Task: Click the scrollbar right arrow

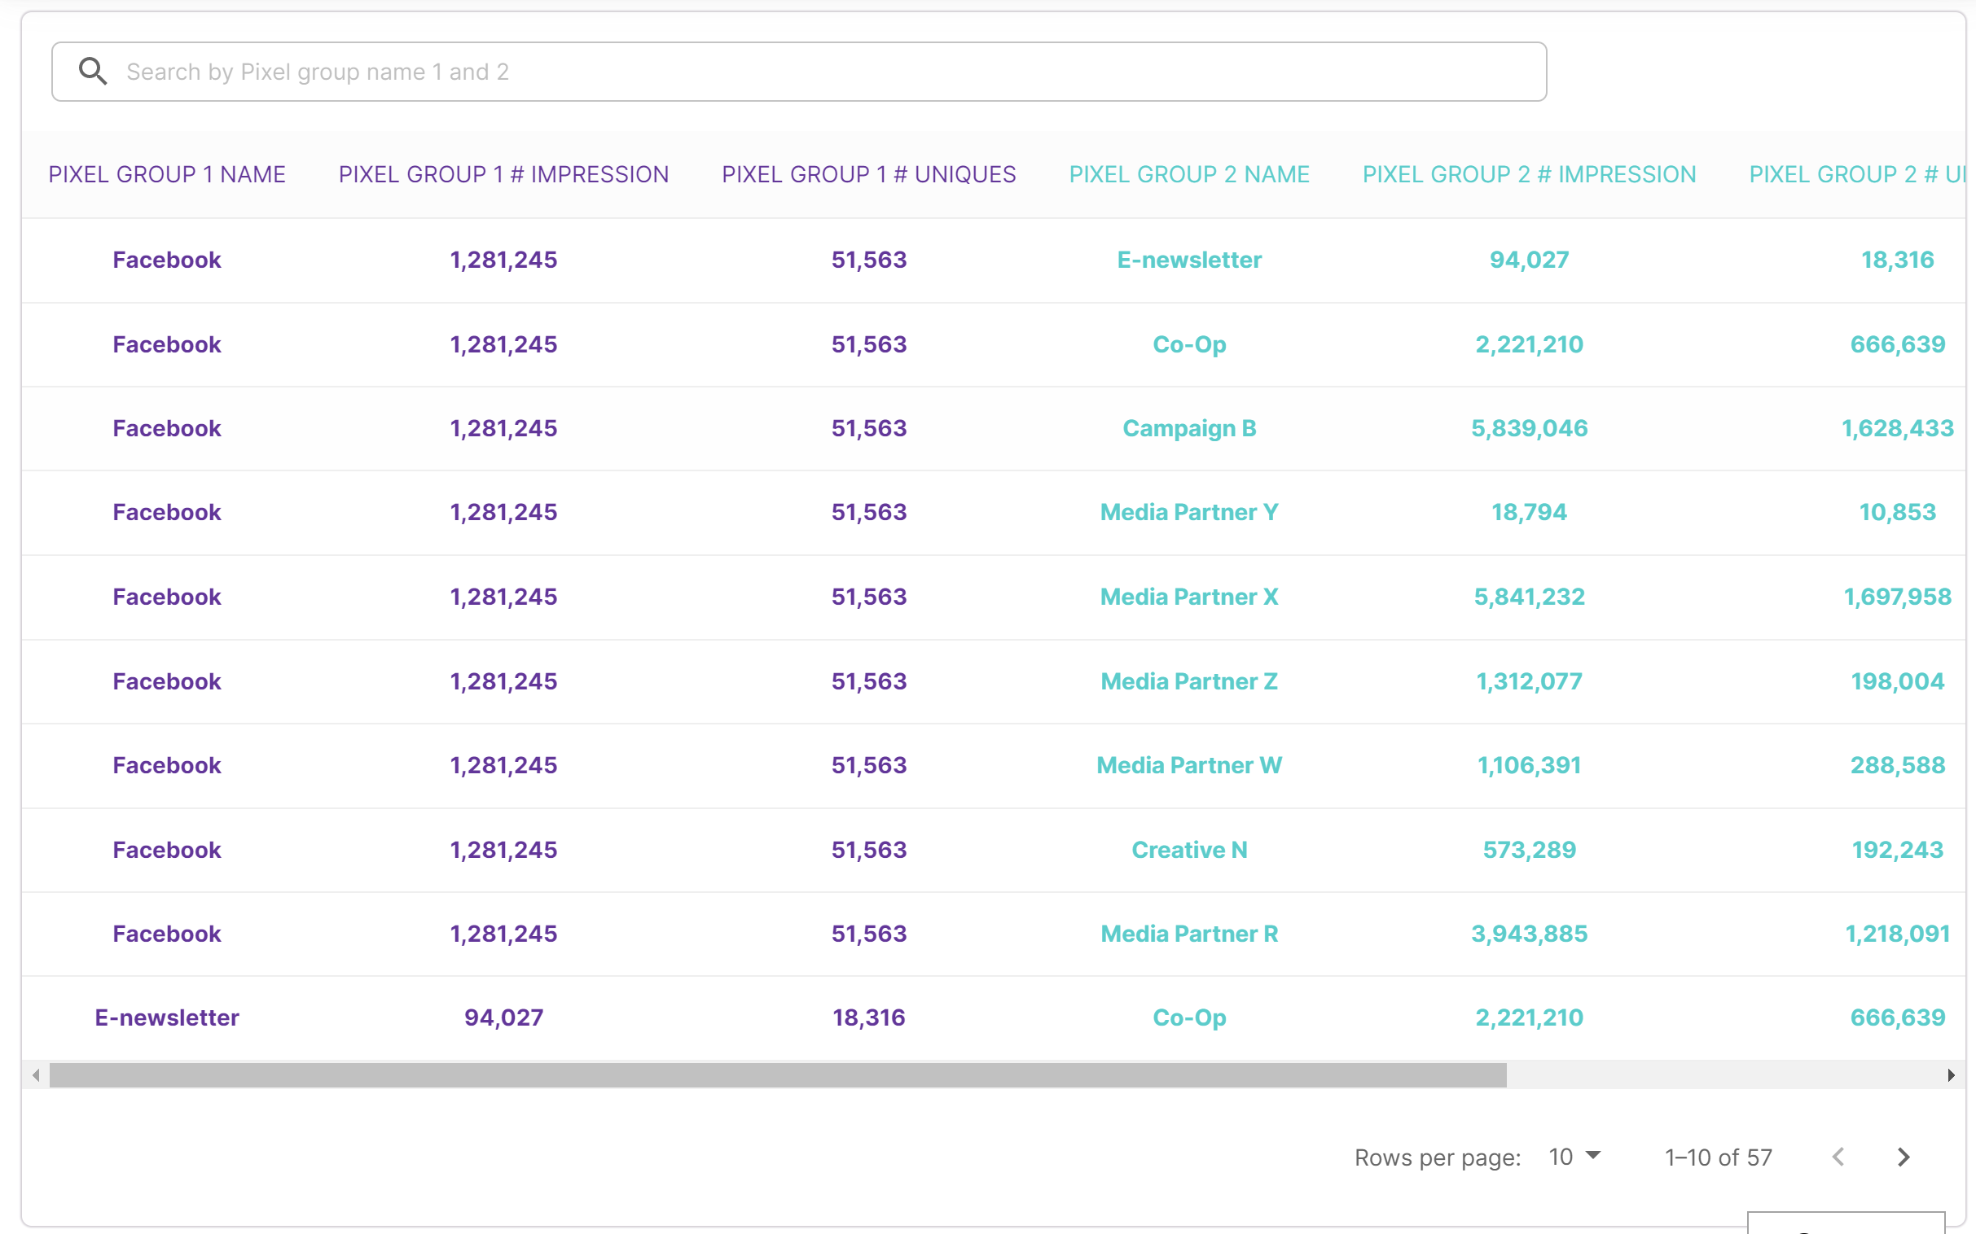Action: tap(1951, 1074)
